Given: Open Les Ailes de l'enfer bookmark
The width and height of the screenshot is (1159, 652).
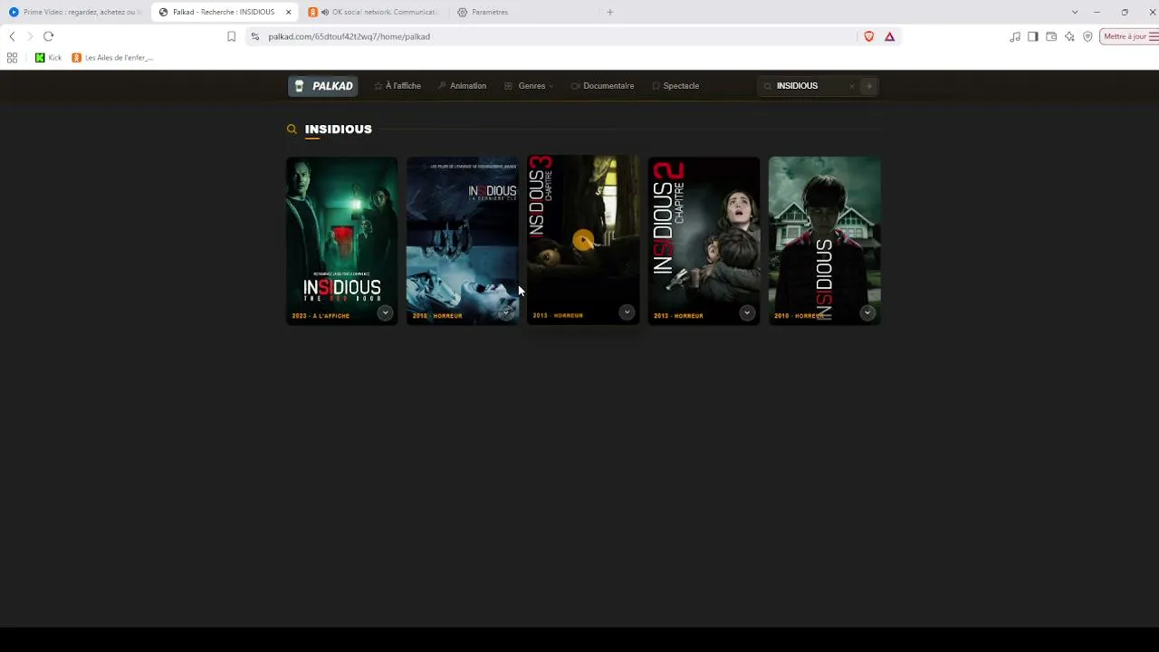Looking at the screenshot, I should click(x=112, y=57).
